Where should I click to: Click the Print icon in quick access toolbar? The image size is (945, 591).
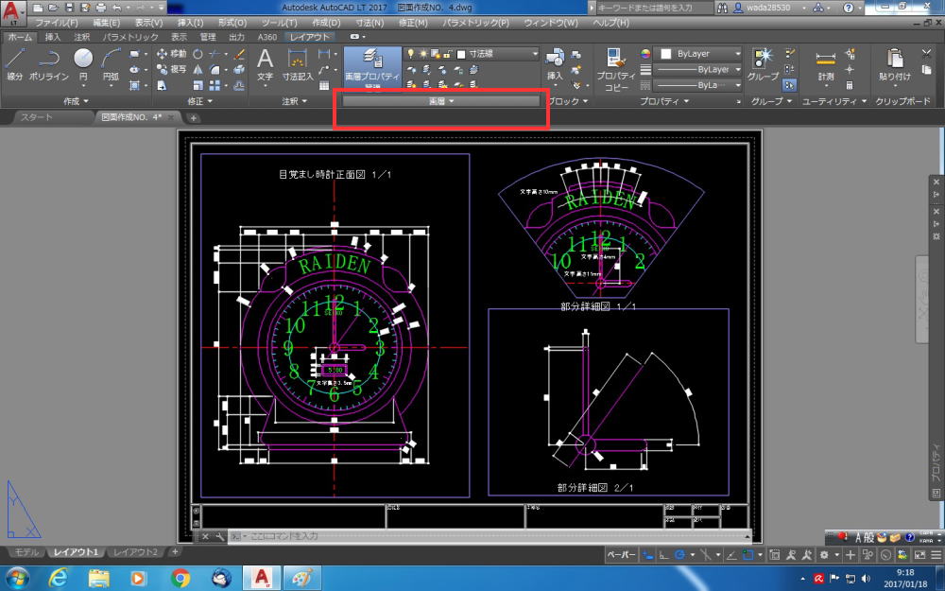101,8
